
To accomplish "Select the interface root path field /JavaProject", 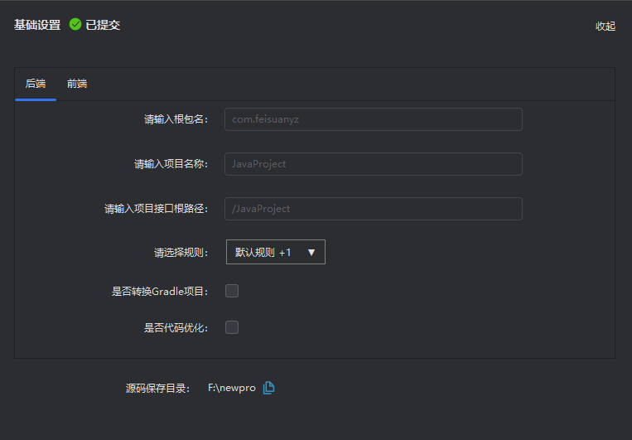I will click(x=373, y=209).
